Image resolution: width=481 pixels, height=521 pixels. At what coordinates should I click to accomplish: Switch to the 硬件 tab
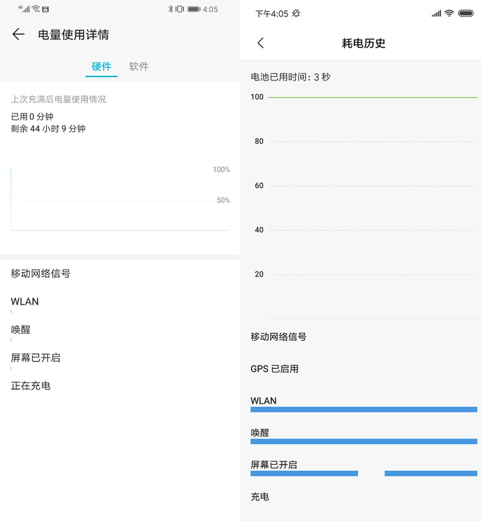[101, 67]
